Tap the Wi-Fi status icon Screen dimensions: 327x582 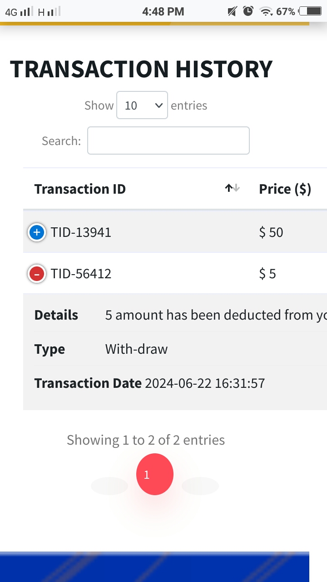(x=266, y=11)
